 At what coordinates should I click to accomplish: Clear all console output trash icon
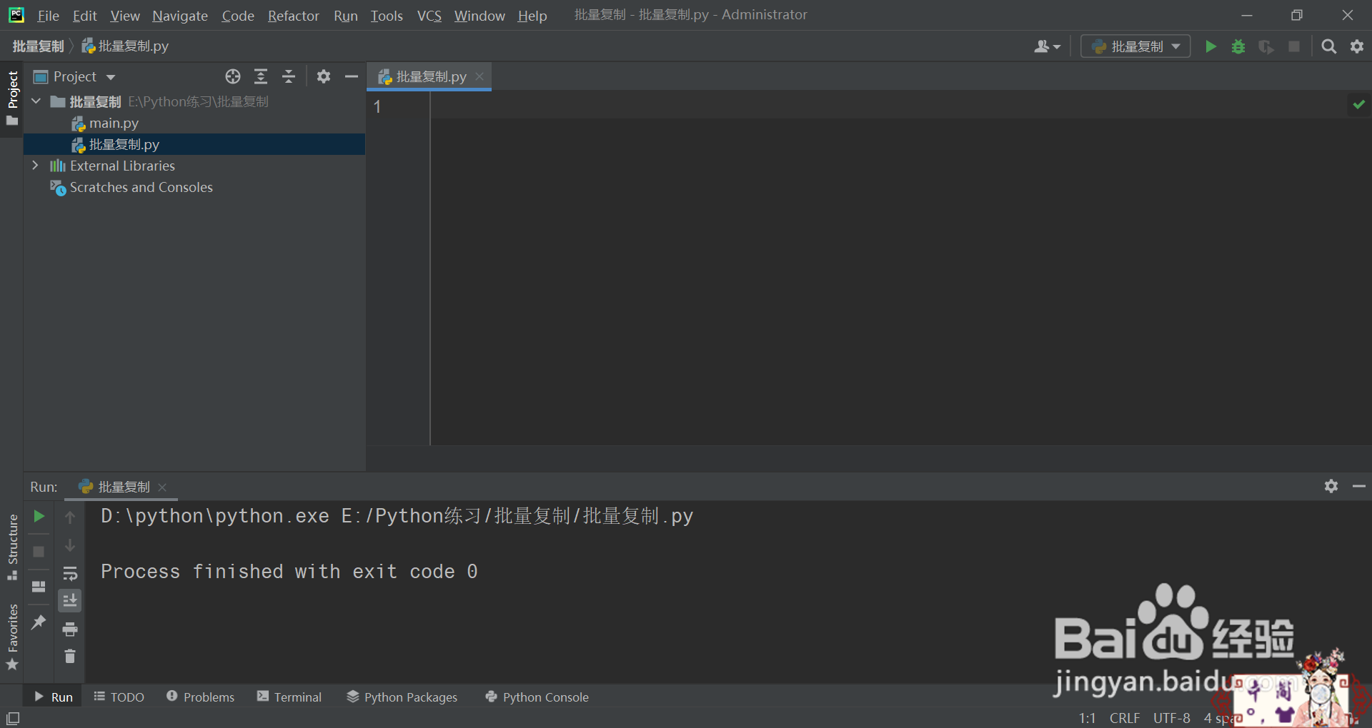pyautogui.click(x=70, y=657)
